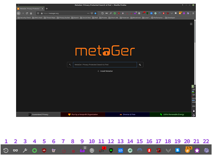Screen dimensions: 215x158
Task: Go back with the back arrow button
Action: pos(19,13)
